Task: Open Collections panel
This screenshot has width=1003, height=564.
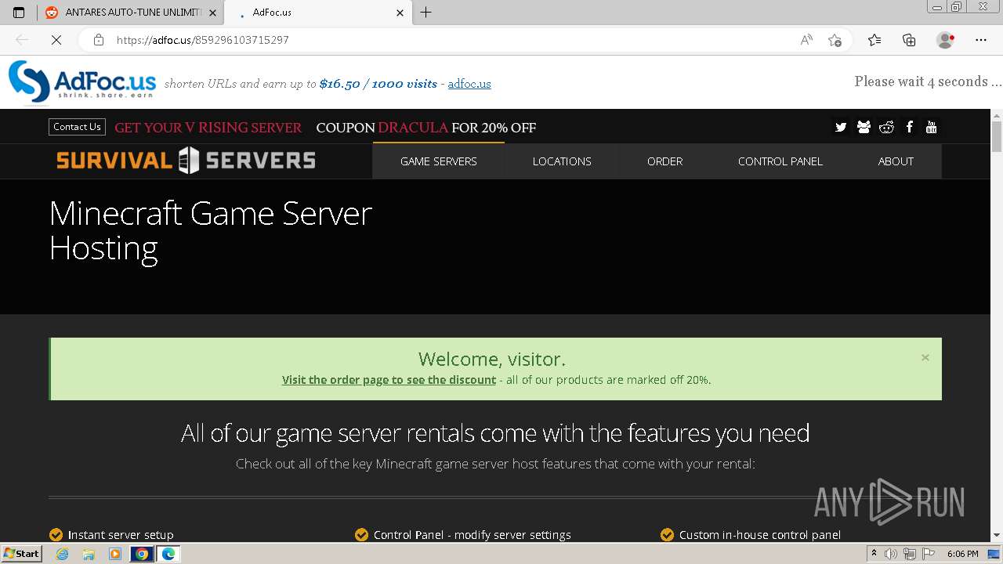Action: [909, 40]
